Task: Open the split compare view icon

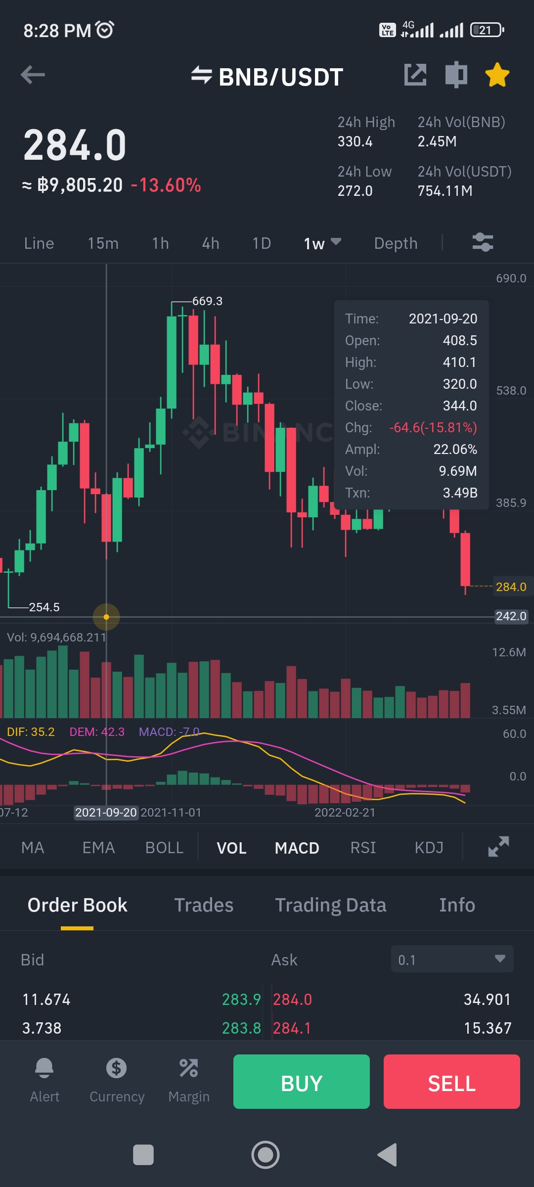Action: pos(456,75)
